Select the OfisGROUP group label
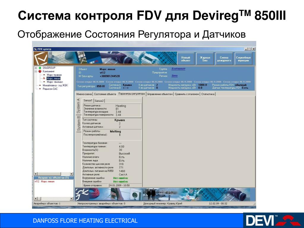This screenshot has height=228, width=304. 49,68
